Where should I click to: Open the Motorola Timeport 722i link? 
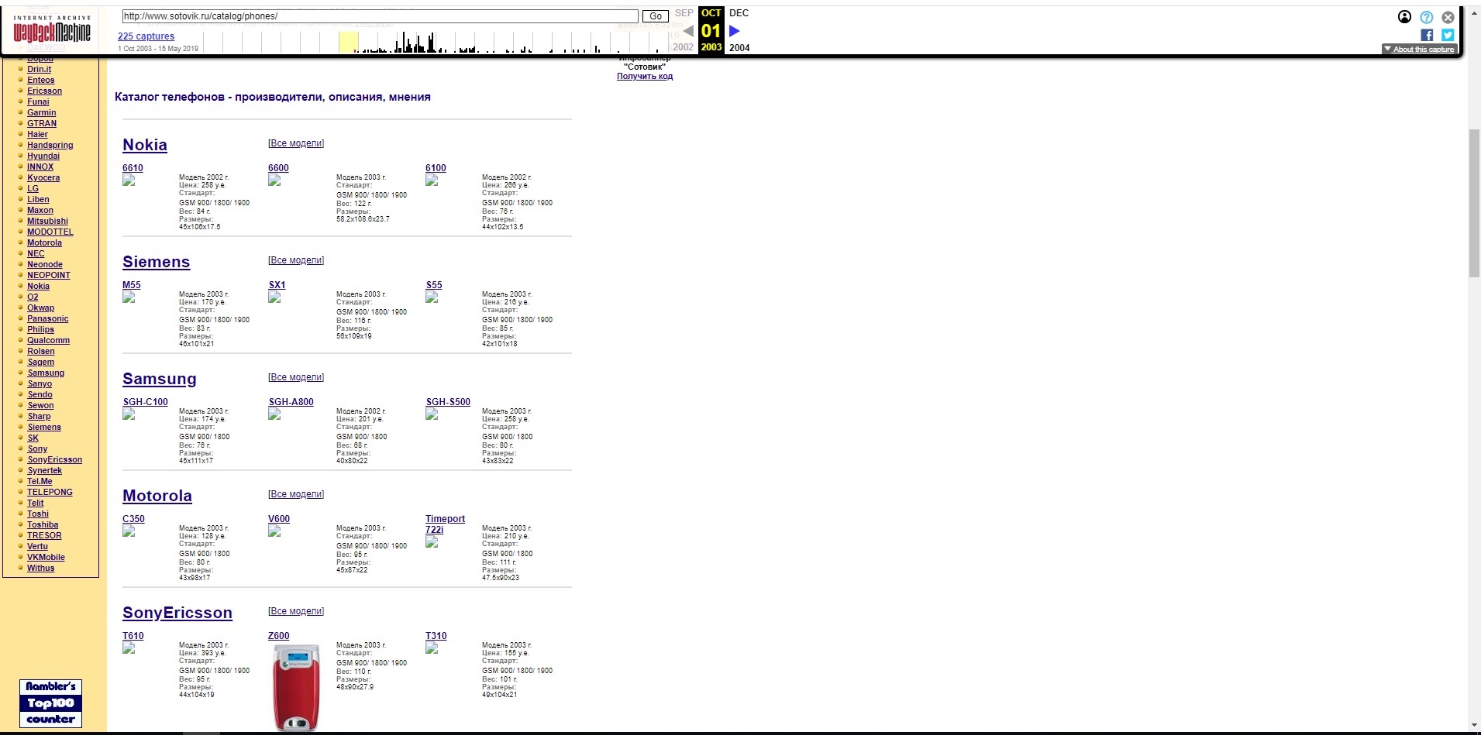[445, 524]
